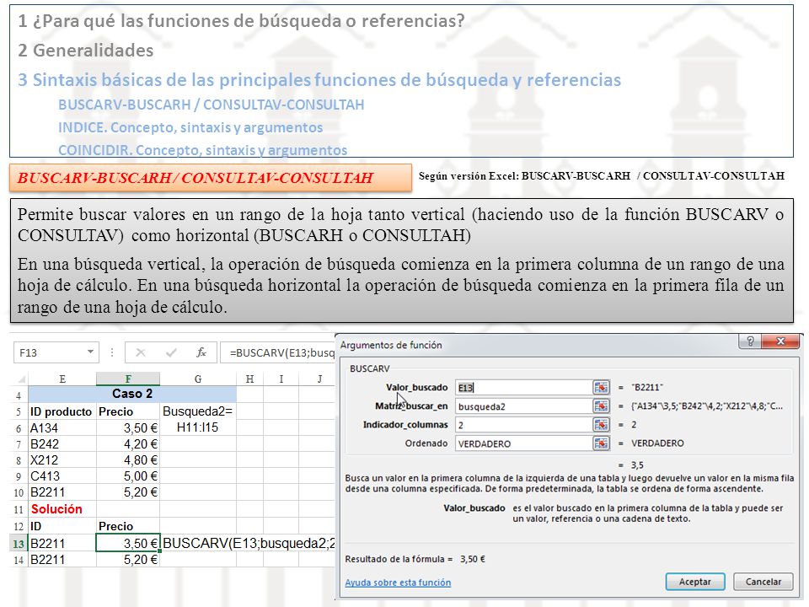Click outline item 2 Generalidades

click(x=86, y=50)
